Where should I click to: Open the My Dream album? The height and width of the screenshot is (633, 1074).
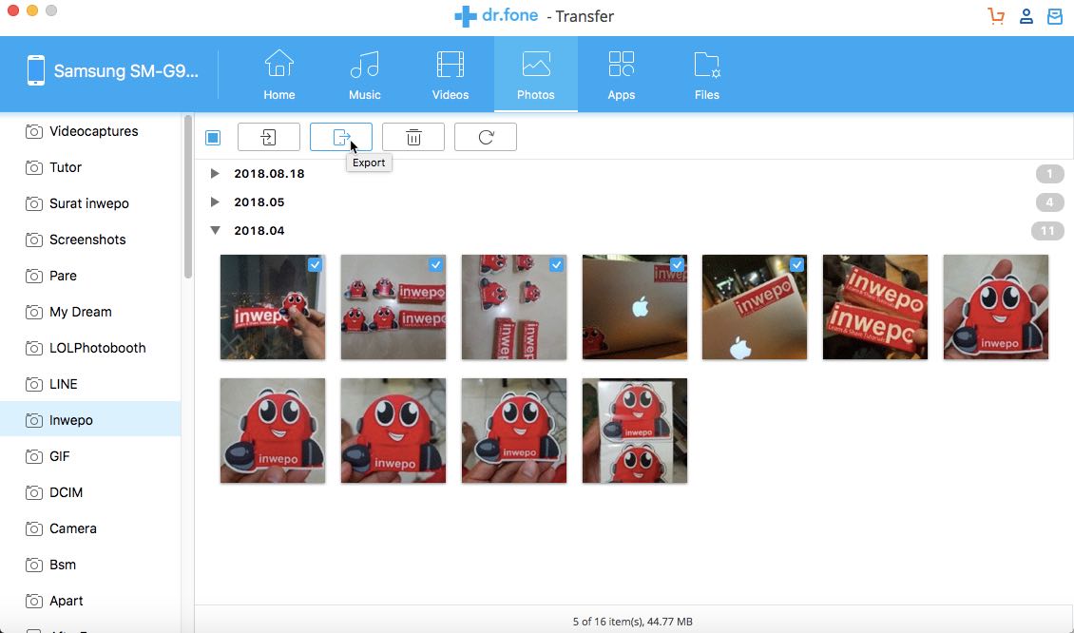click(x=90, y=312)
